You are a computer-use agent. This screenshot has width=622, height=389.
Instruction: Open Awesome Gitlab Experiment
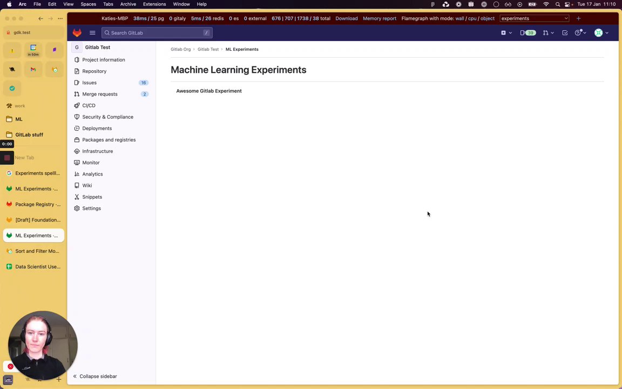tap(208, 91)
